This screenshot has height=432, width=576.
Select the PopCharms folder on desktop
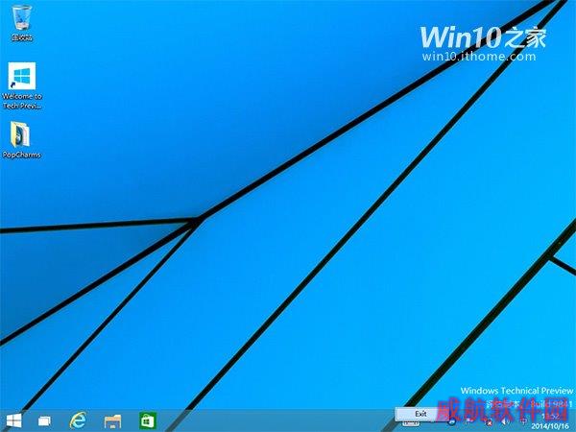coord(21,139)
